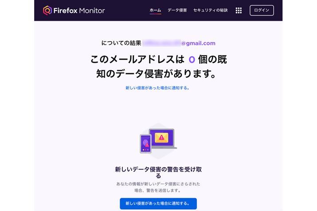Click the blurred email address field
The image size is (317, 211).
pos(161,43)
